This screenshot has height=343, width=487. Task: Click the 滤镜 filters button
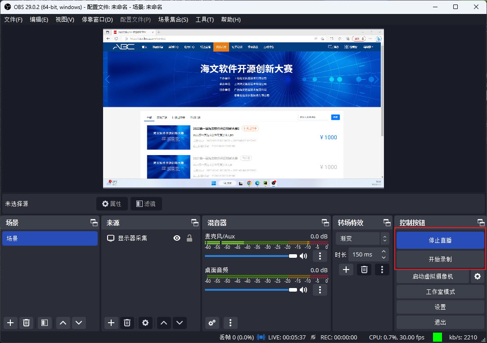click(x=146, y=204)
